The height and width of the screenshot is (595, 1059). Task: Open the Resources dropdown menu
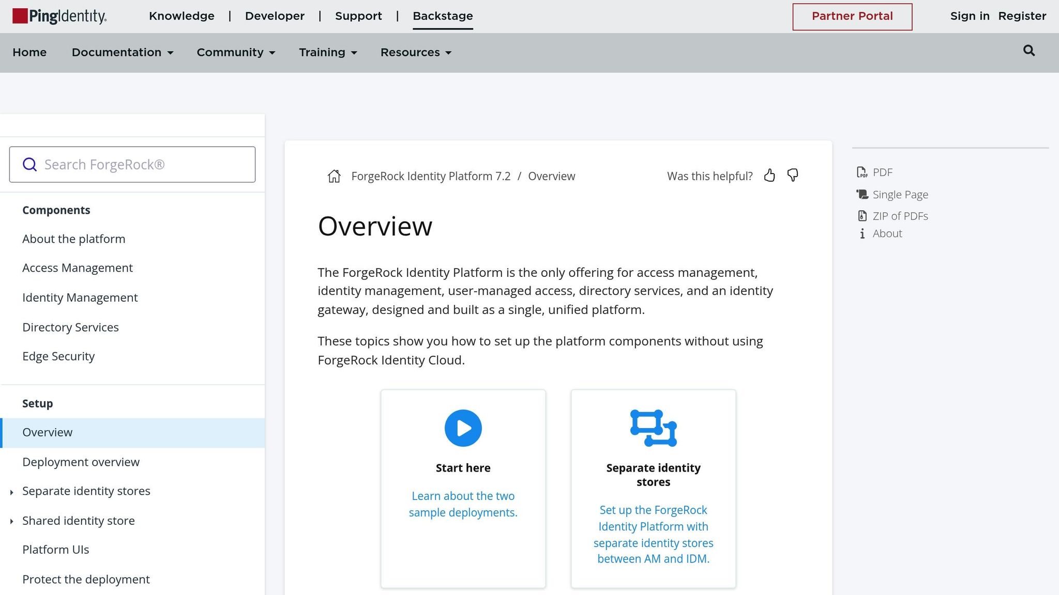416,53
